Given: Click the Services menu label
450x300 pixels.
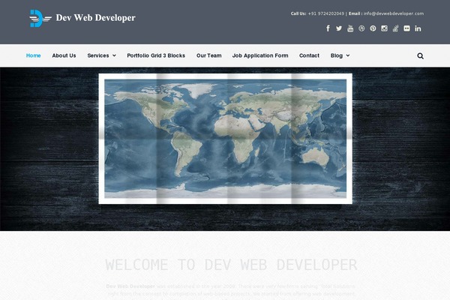Looking at the screenshot, I should (98, 55).
